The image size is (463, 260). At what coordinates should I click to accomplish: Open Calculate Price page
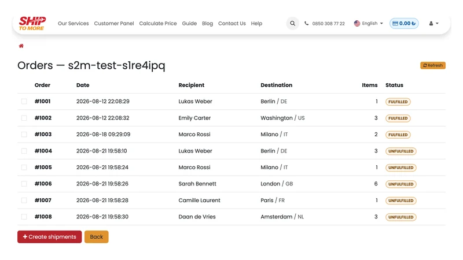tap(158, 23)
